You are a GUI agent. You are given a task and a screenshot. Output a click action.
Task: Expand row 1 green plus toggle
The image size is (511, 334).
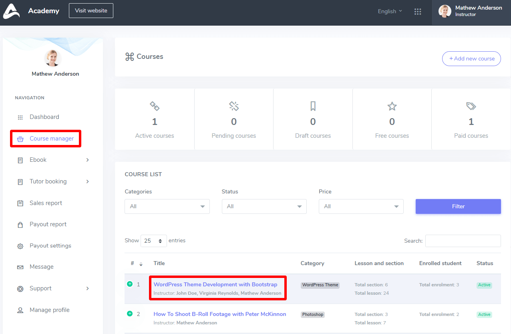click(130, 284)
